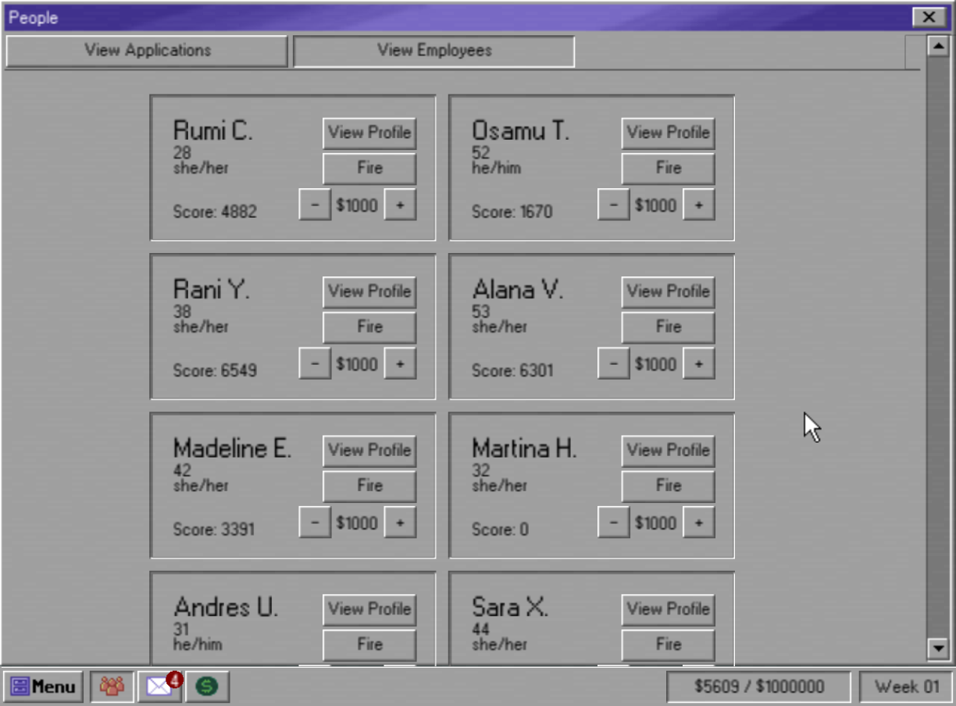Fire Osamu T.
The height and width of the screenshot is (706, 956).
tap(669, 169)
